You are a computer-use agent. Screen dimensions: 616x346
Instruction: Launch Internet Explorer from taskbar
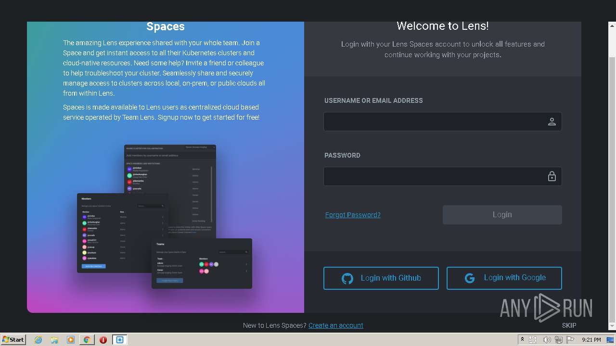pos(38,340)
